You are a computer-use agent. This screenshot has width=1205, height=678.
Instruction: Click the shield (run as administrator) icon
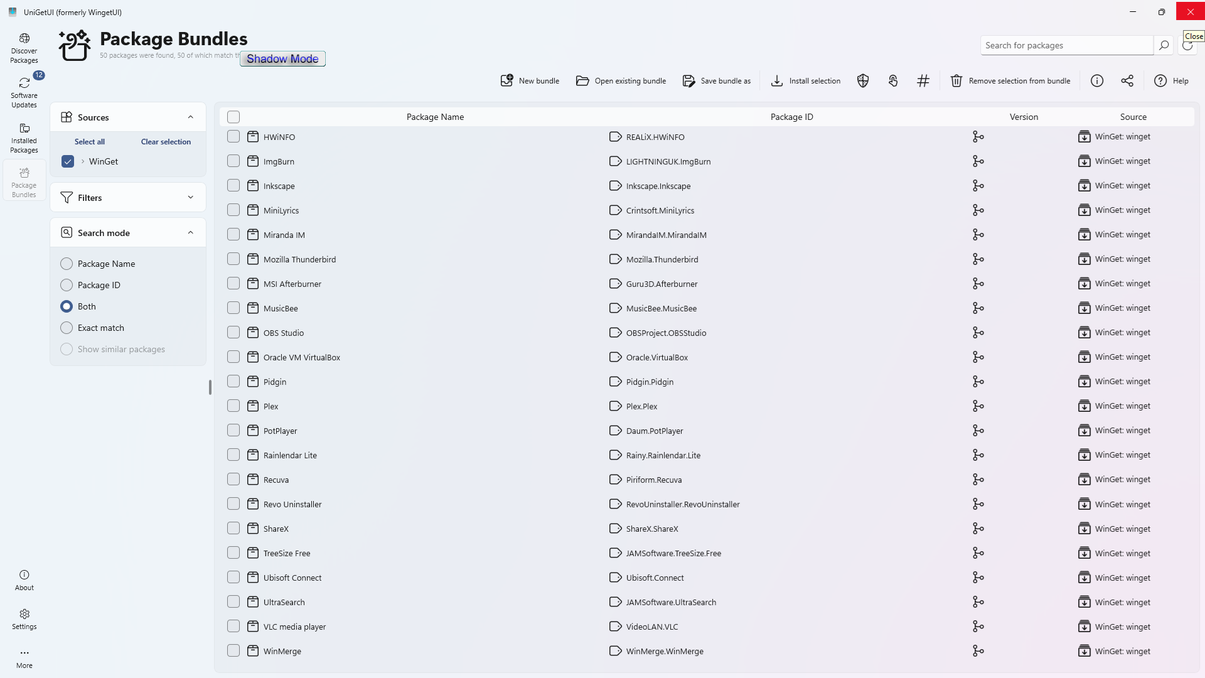[x=863, y=81]
